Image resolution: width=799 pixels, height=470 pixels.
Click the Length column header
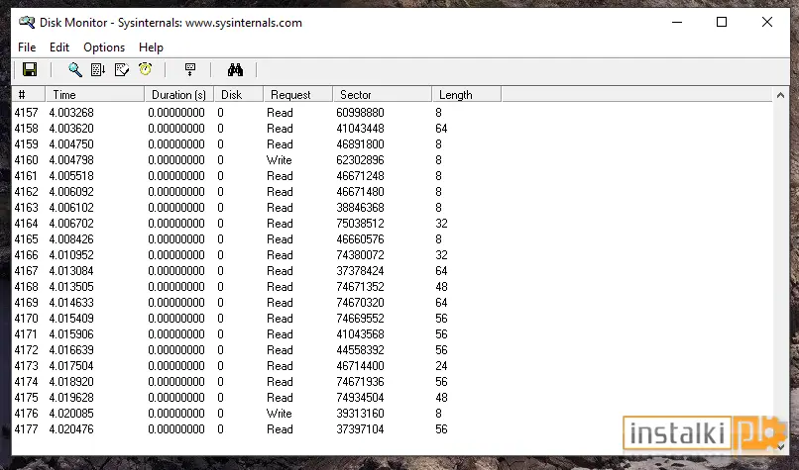(x=466, y=95)
